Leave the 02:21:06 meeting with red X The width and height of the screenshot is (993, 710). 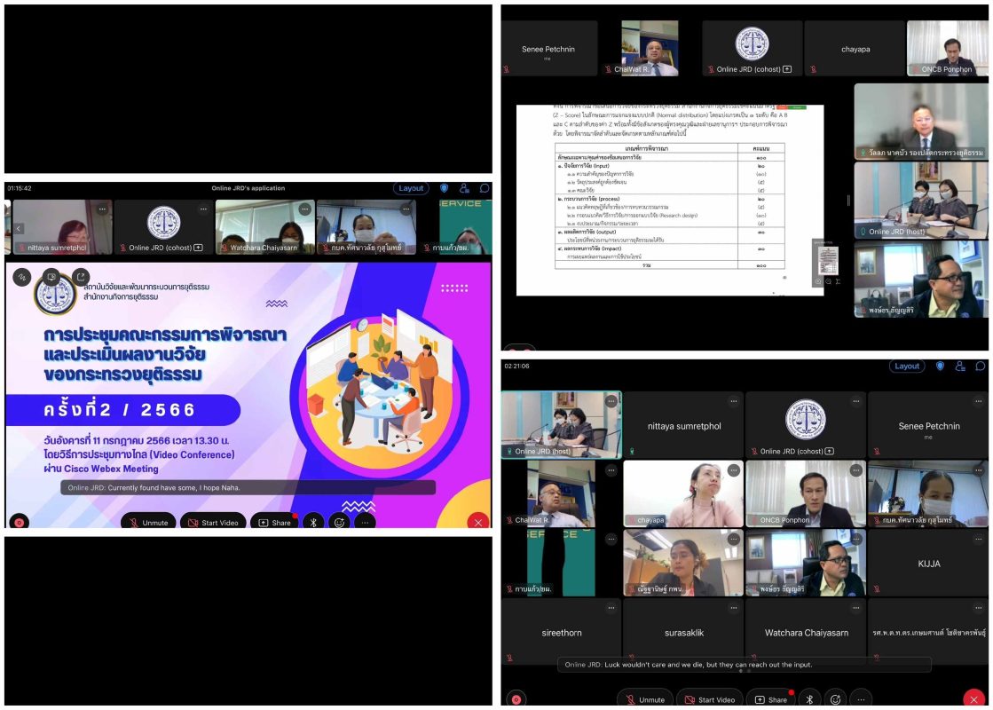(973, 698)
